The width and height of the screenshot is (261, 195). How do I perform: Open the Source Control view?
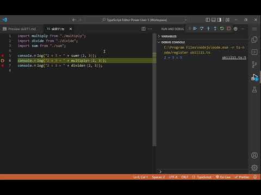(x=254, y=64)
